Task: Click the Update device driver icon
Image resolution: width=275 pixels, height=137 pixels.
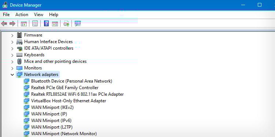Action: click(x=66, y=23)
